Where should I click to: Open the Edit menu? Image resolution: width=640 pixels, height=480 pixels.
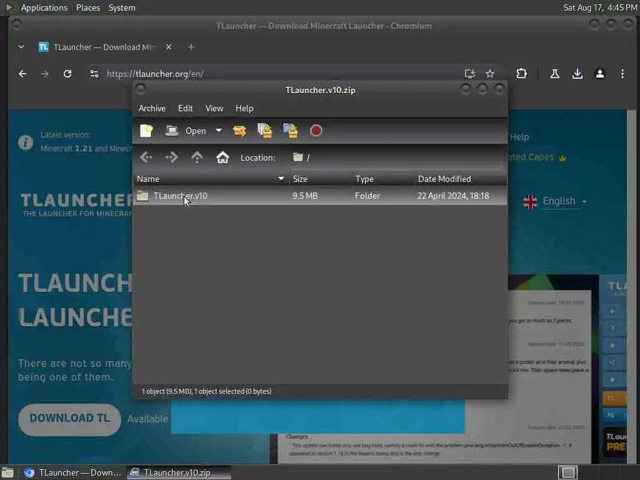[x=185, y=109]
